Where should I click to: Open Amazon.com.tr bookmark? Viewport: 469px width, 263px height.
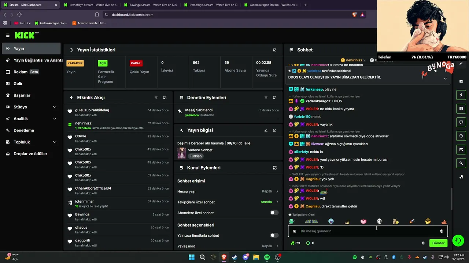tap(89, 23)
